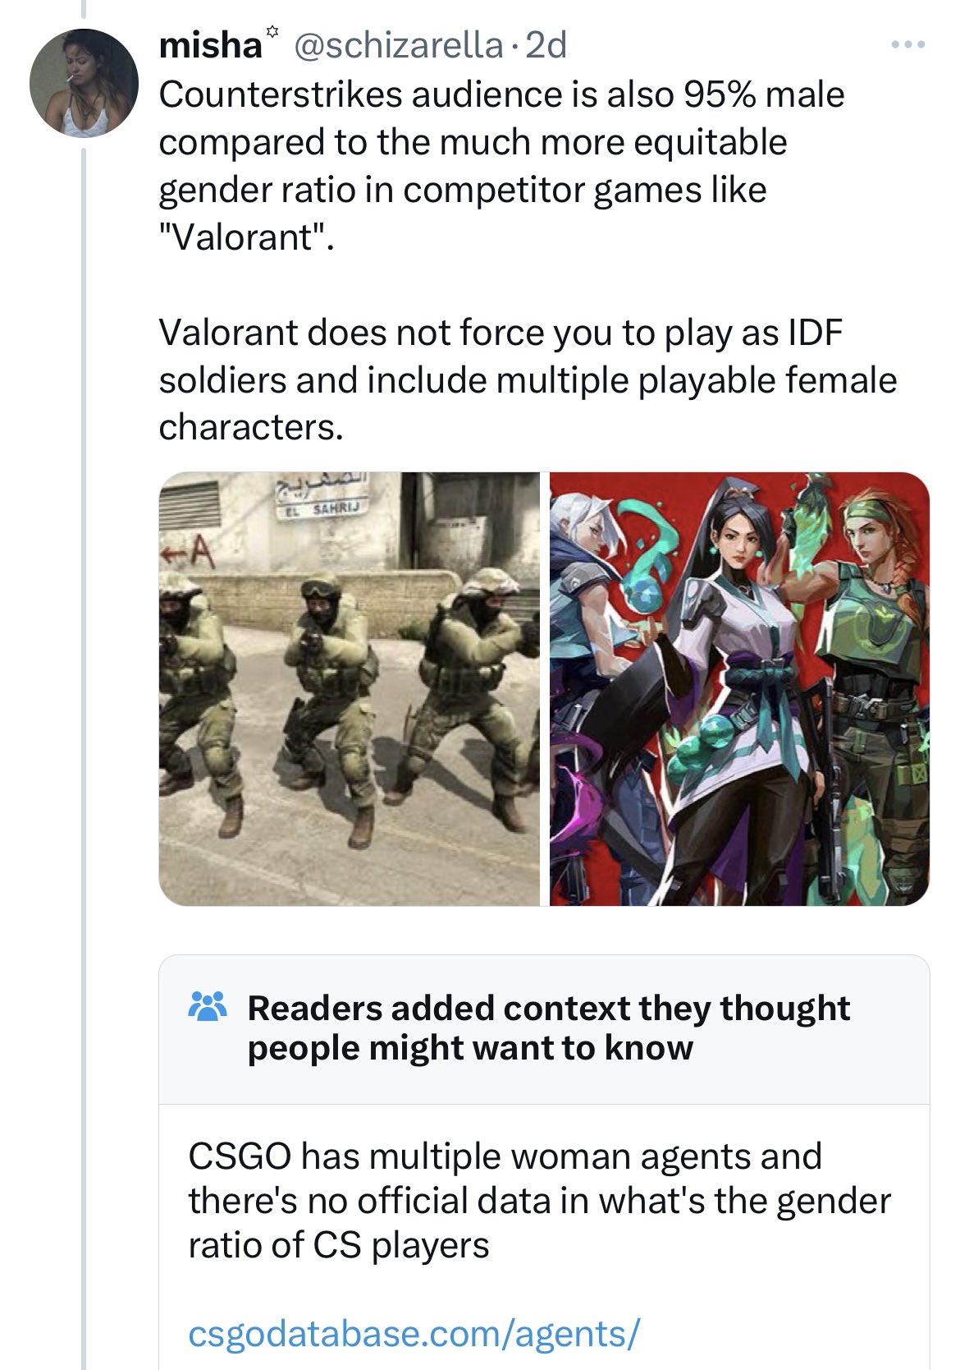Image resolution: width=960 pixels, height=1370 pixels.
Task: Click the Readers added context header
Action: tap(548, 1027)
